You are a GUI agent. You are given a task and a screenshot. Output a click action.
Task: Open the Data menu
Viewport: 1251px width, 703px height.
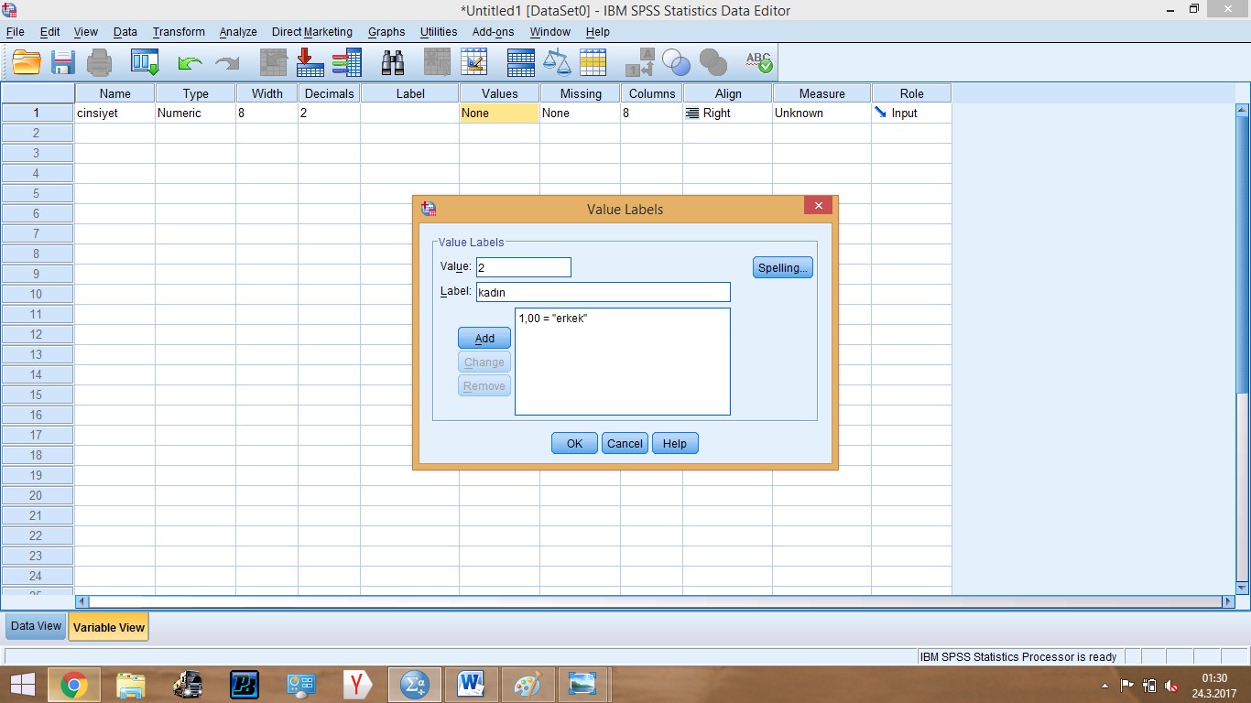pos(125,31)
